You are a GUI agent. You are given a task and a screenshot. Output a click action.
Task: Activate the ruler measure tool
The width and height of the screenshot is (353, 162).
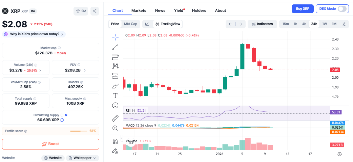pyautogui.click(x=115, y=118)
